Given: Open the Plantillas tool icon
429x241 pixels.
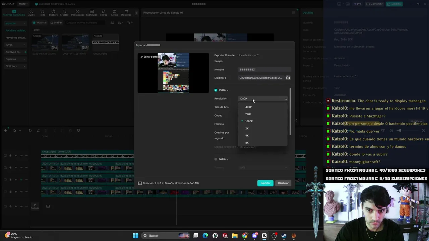Looking at the screenshot, I should pyautogui.click(x=126, y=13).
